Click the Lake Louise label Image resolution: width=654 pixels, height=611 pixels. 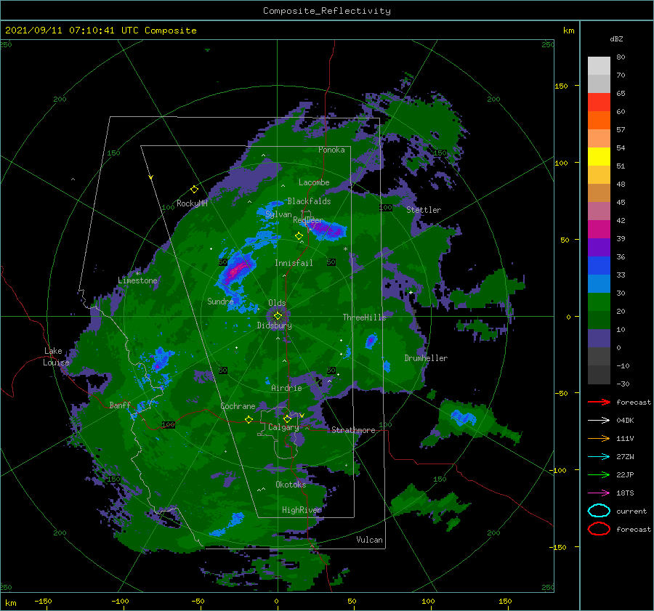click(x=56, y=357)
